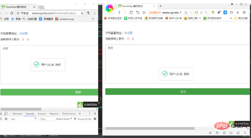Viewport: 251px width, 138px height.
Task: Click the 去这里 link in left window
Action: click(23, 34)
